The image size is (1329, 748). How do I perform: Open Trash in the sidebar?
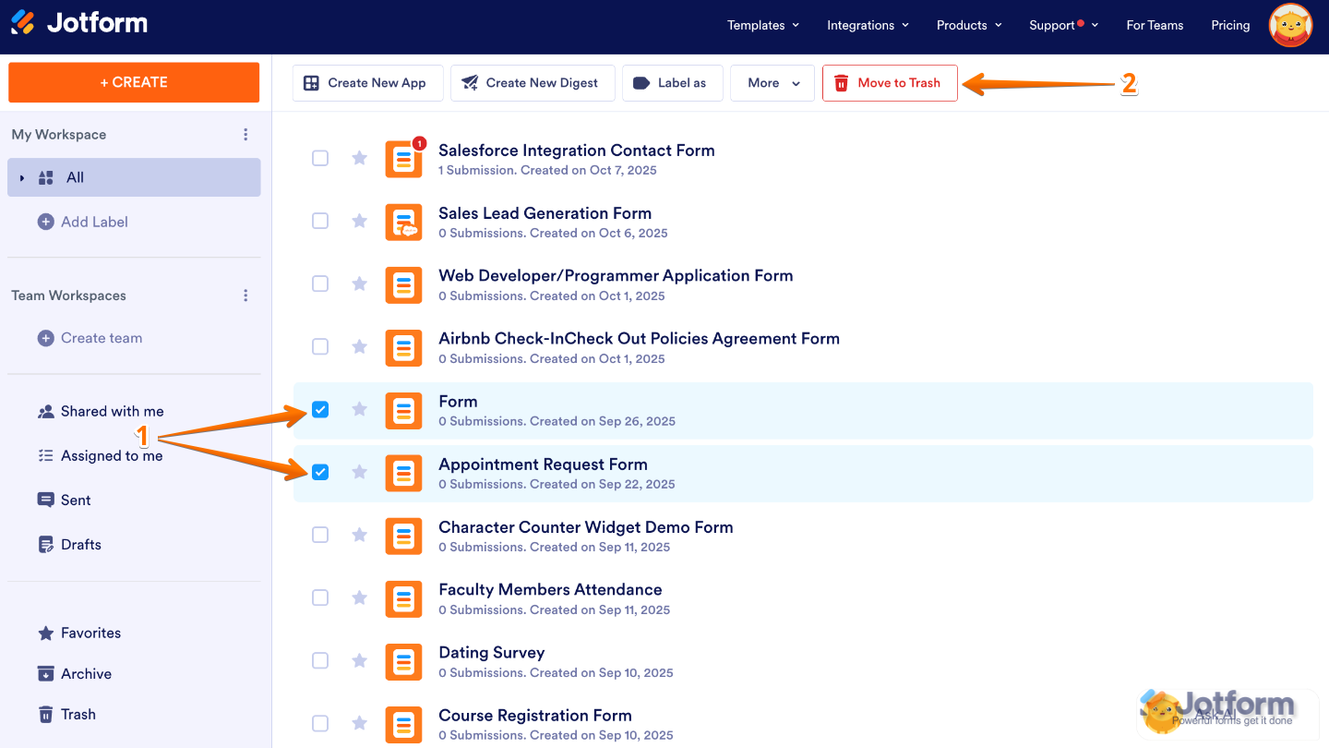pyautogui.click(x=78, y=714)
